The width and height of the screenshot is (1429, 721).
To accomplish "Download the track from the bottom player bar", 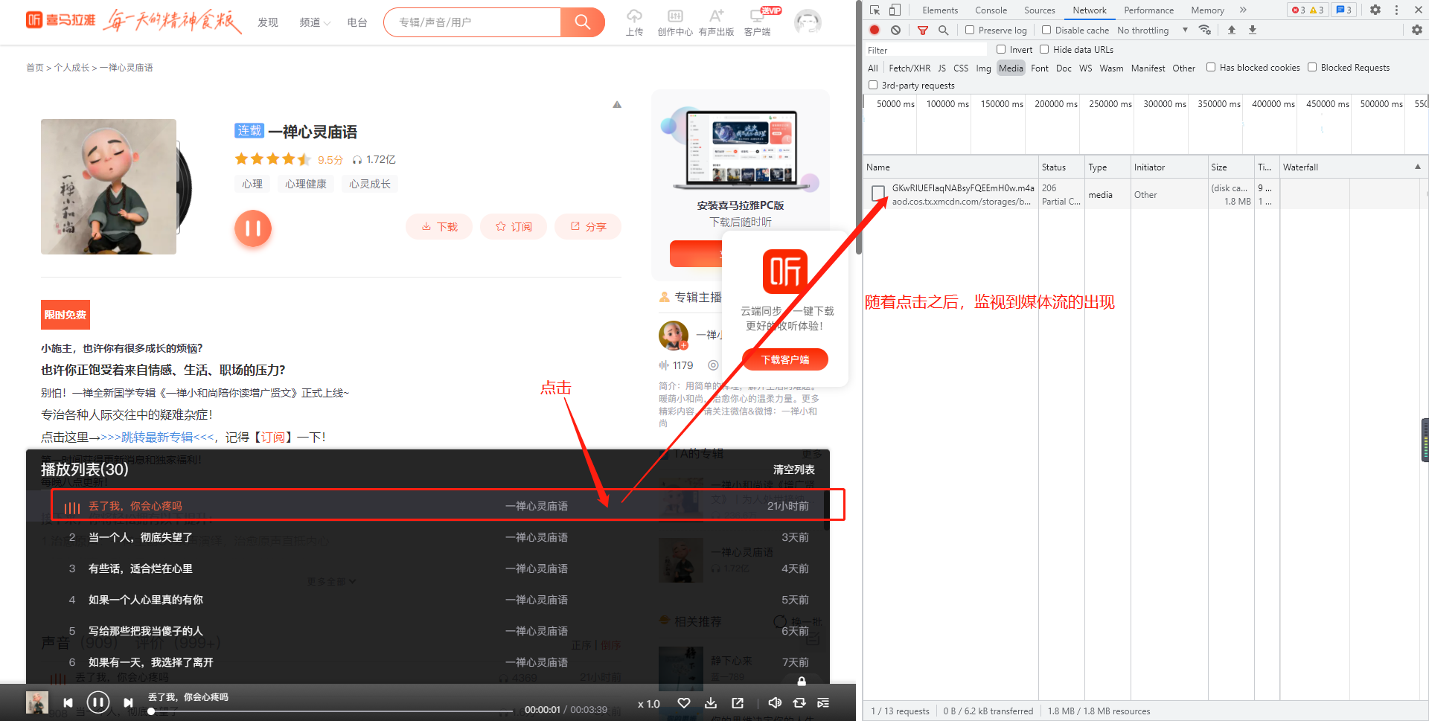I will pyautogui.click(x=711, y=703).
